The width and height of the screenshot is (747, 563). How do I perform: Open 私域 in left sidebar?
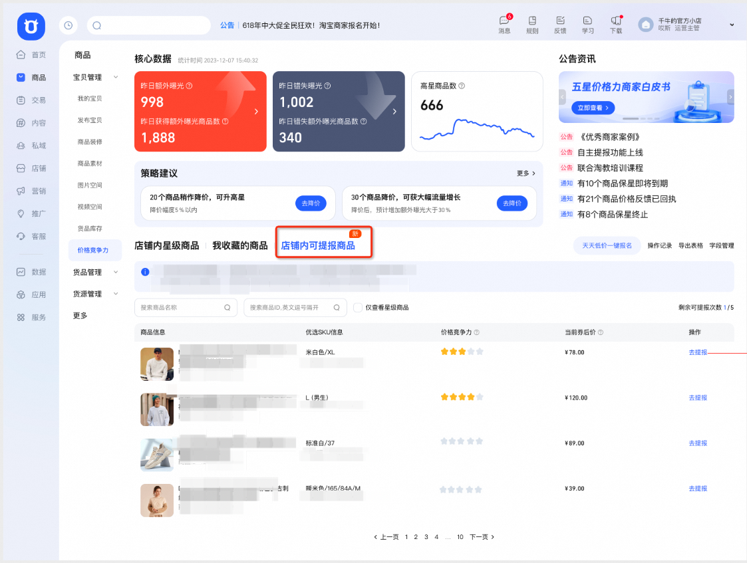click(x=31, y=146)
